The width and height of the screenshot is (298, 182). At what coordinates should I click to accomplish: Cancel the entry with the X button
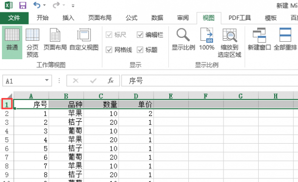click(x=75, y=81)
